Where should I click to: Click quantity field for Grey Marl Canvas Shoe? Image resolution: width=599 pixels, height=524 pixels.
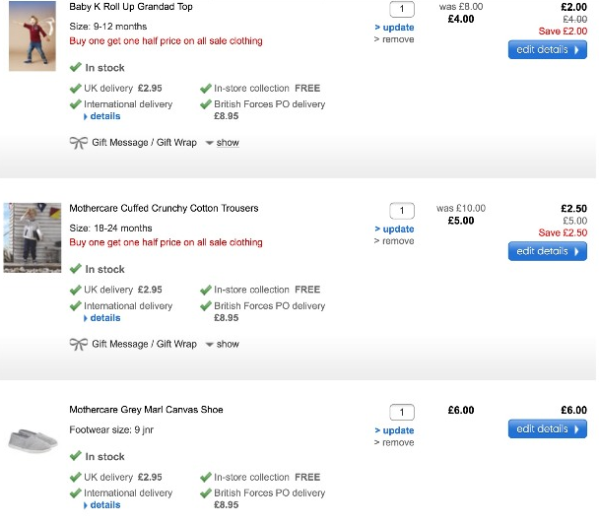click(402, 413)
